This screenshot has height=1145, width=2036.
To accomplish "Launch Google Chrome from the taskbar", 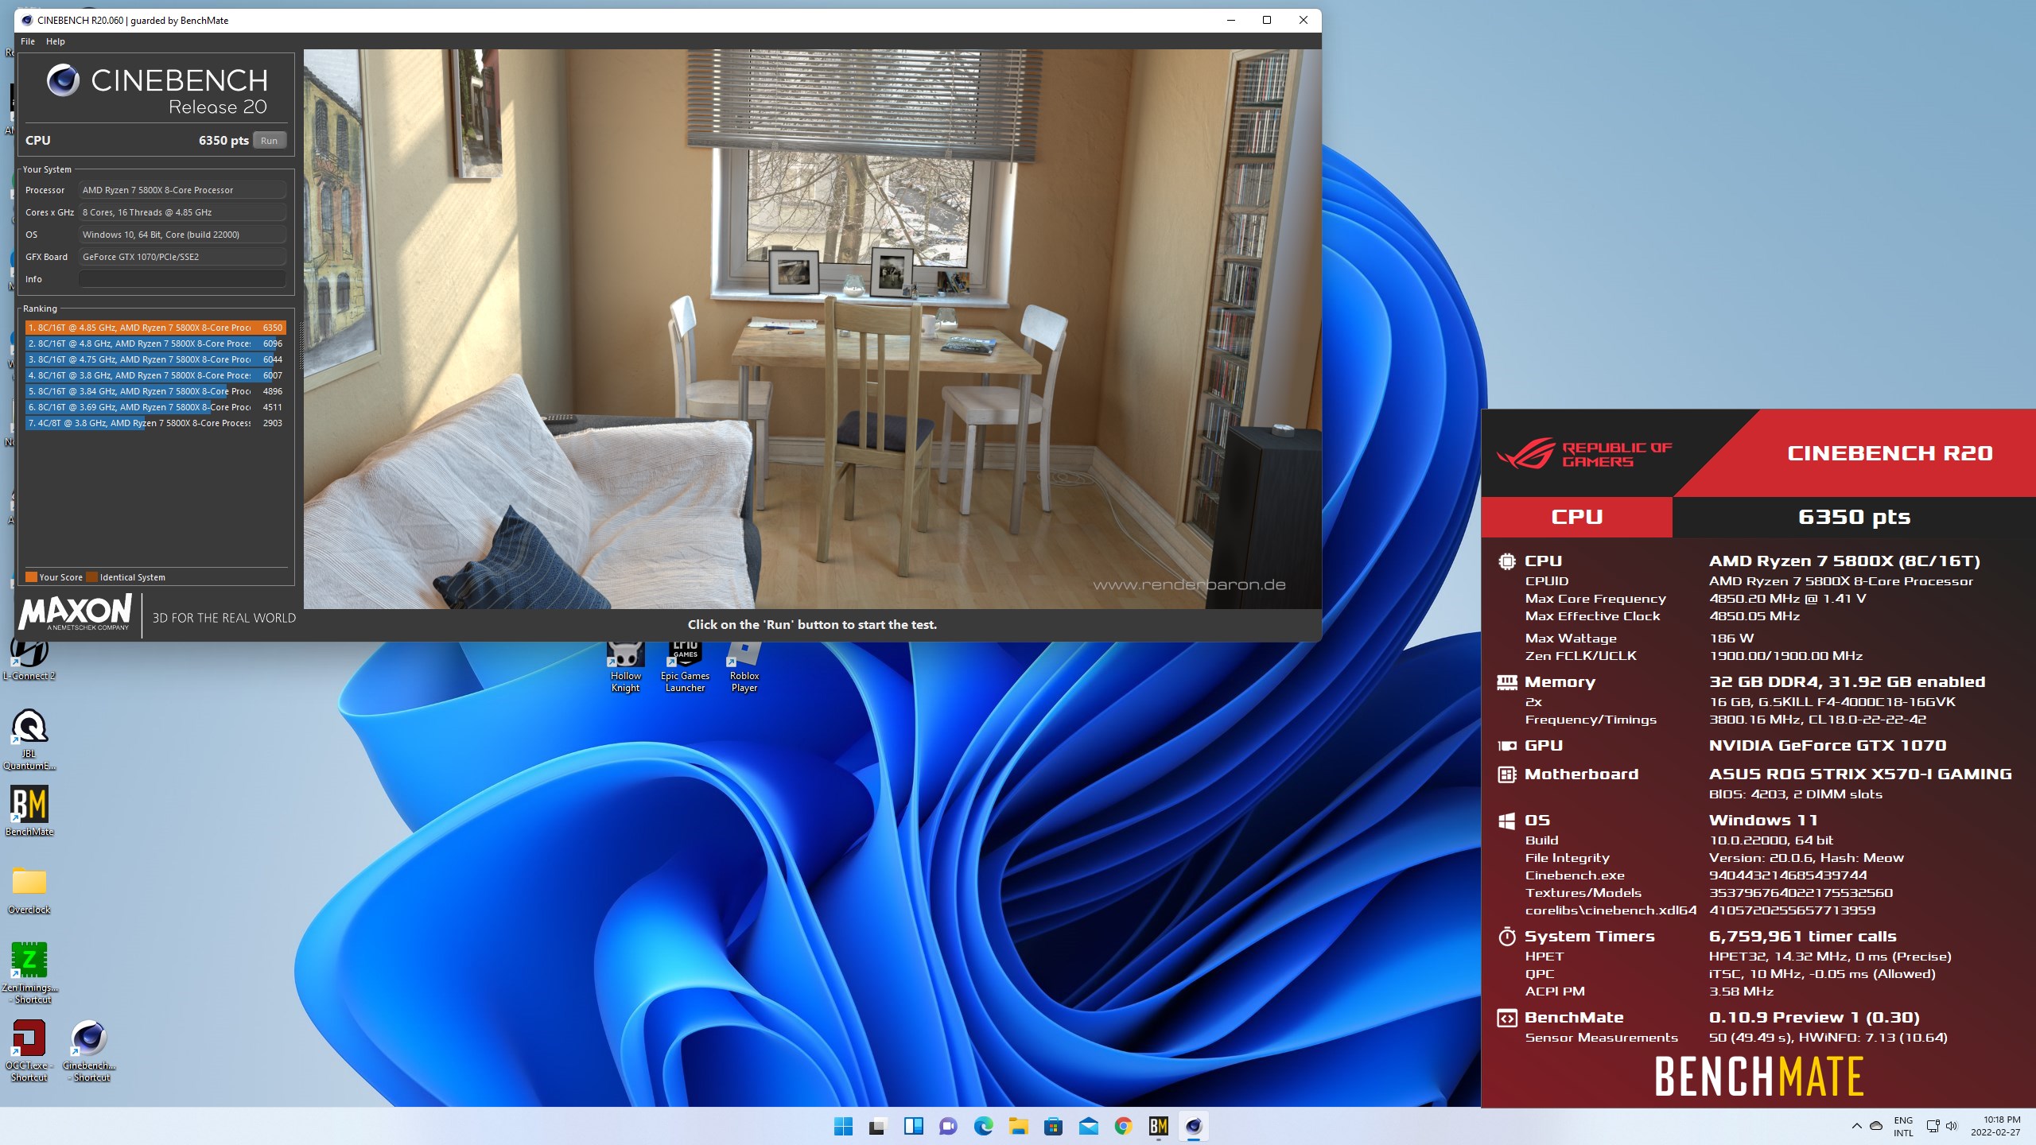I will pyautogui.click(x=1123, y=1126).
